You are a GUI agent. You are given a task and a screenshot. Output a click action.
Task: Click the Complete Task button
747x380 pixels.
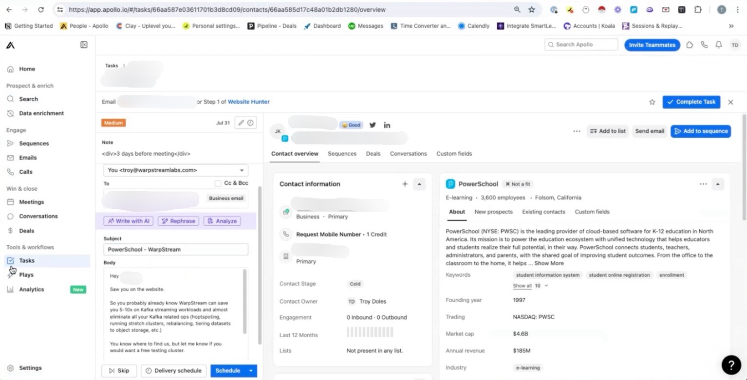(691, 102)
